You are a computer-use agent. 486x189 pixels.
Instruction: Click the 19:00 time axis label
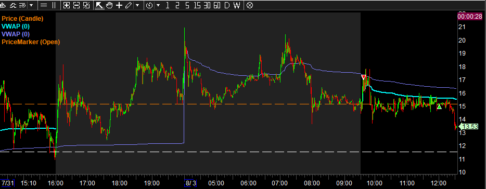(152, 183)
